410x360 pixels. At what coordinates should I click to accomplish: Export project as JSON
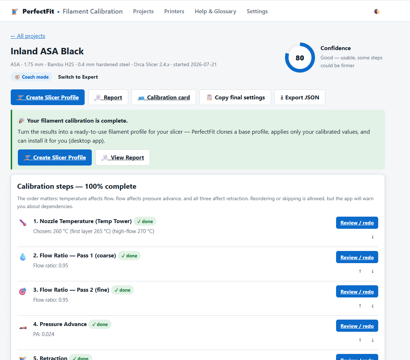(300, 97)
